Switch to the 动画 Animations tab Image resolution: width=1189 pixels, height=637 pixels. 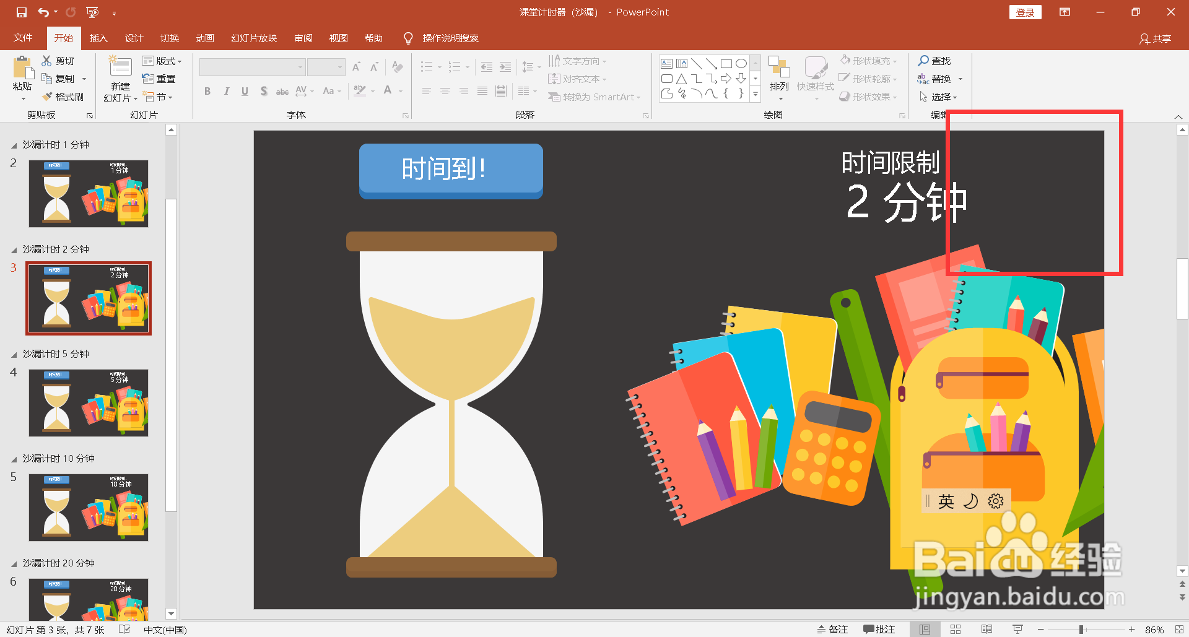205,38
